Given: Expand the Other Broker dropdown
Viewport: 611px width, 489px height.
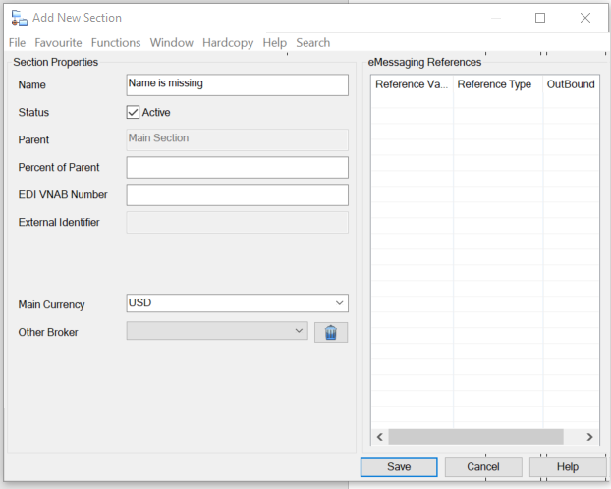Looking at the screenshot, I should click(300, 332).
